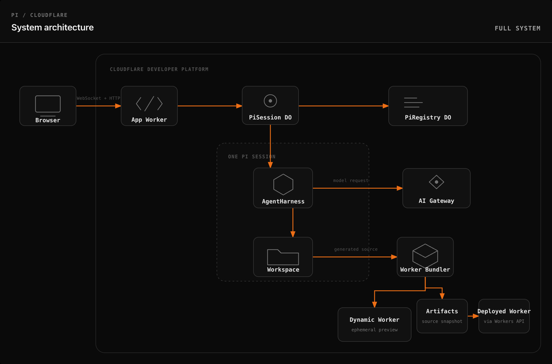Select the App Worker label
This screenshot has height=364, width=552.
click(149, 120)
